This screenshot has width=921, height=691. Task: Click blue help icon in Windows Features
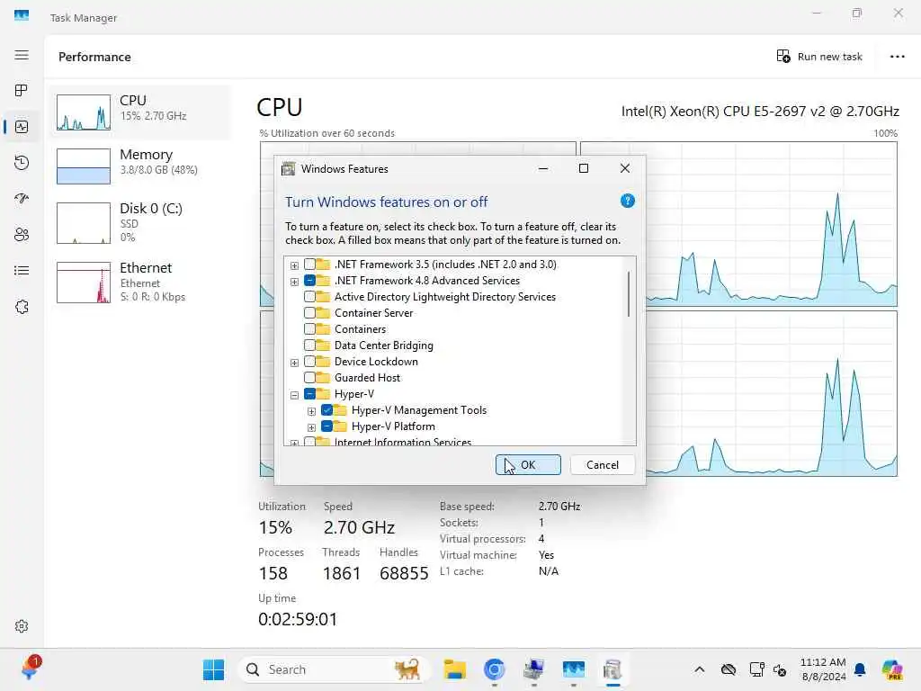pyautogui.click(x=627, y=201)
